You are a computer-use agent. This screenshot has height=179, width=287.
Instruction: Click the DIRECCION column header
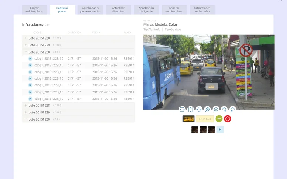point(74,32)
